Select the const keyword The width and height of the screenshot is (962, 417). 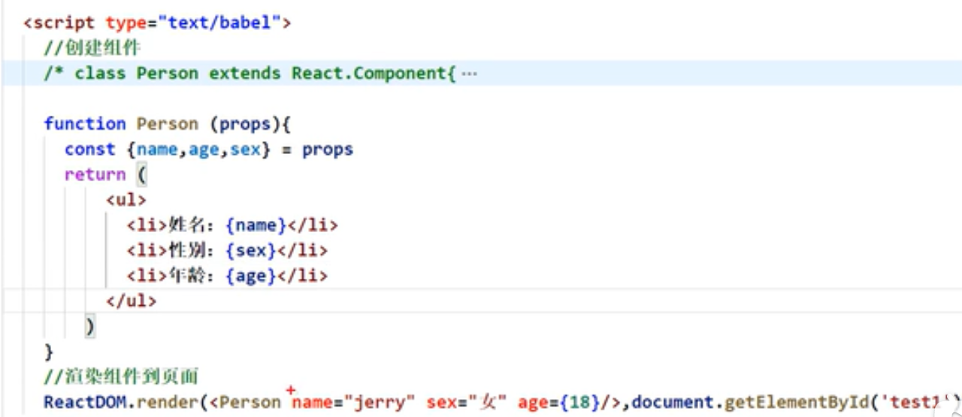89,150
